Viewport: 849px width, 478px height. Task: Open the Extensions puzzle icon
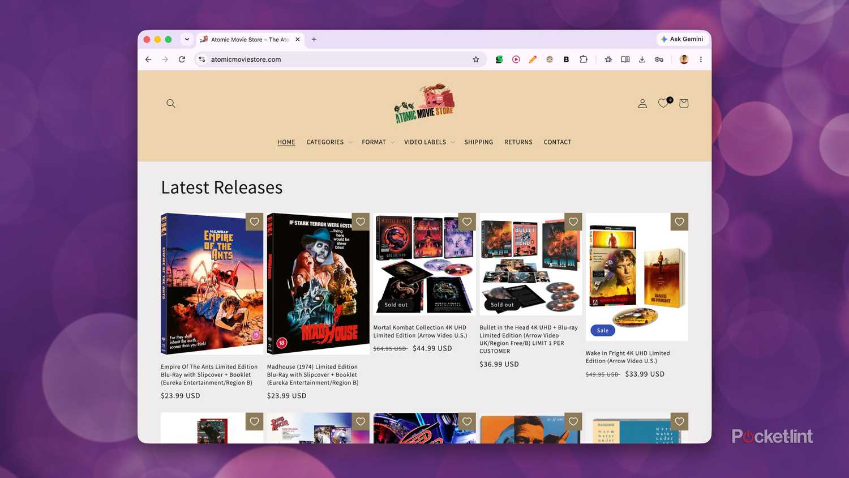(x=584, y=59)
